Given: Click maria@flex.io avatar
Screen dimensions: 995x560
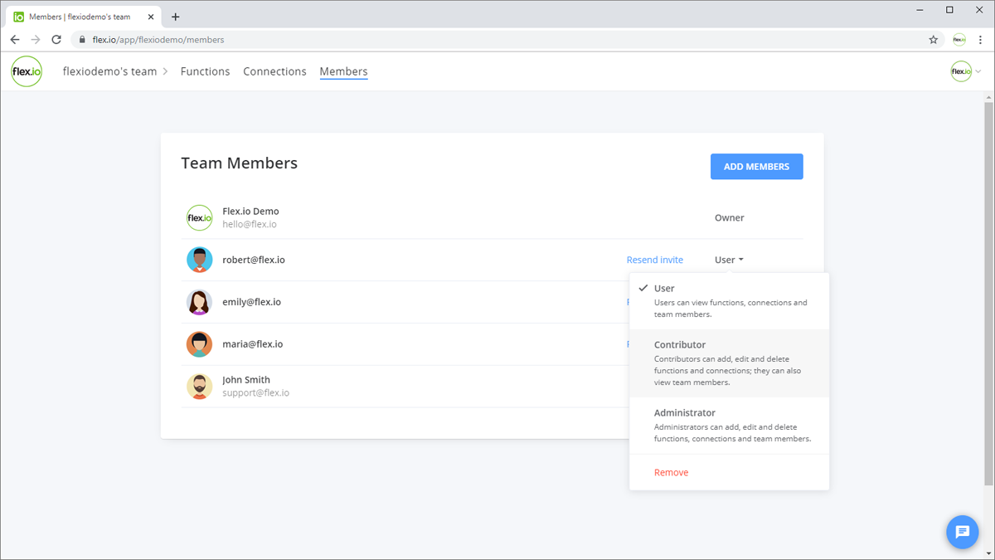Looking at the screenshot, I should [199, 344].
